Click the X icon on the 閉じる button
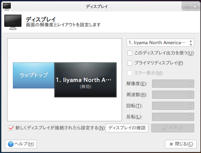Image resolution: width=201 pixels, height=153 pixels. pyautogui.click(x=171, y=144)
